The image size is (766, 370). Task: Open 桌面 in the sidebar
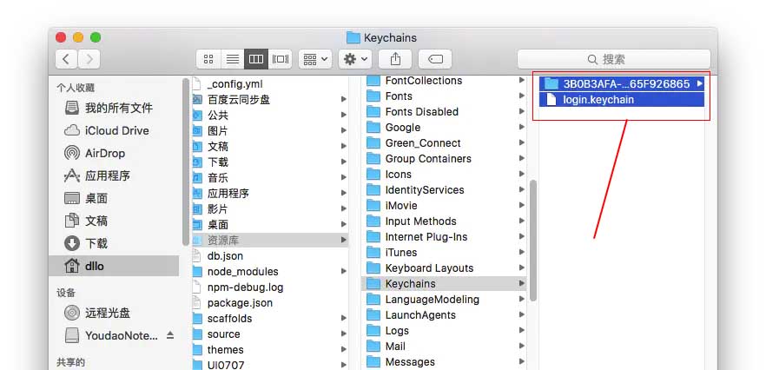pos(114,198)
